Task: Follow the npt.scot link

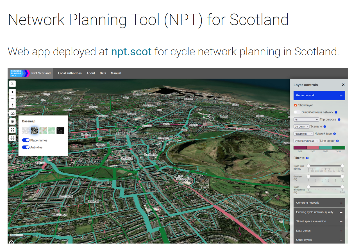Action: pyautogui.click(x=131, y=52)
